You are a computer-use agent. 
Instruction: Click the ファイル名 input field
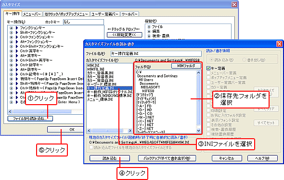[x=156, y=54]
